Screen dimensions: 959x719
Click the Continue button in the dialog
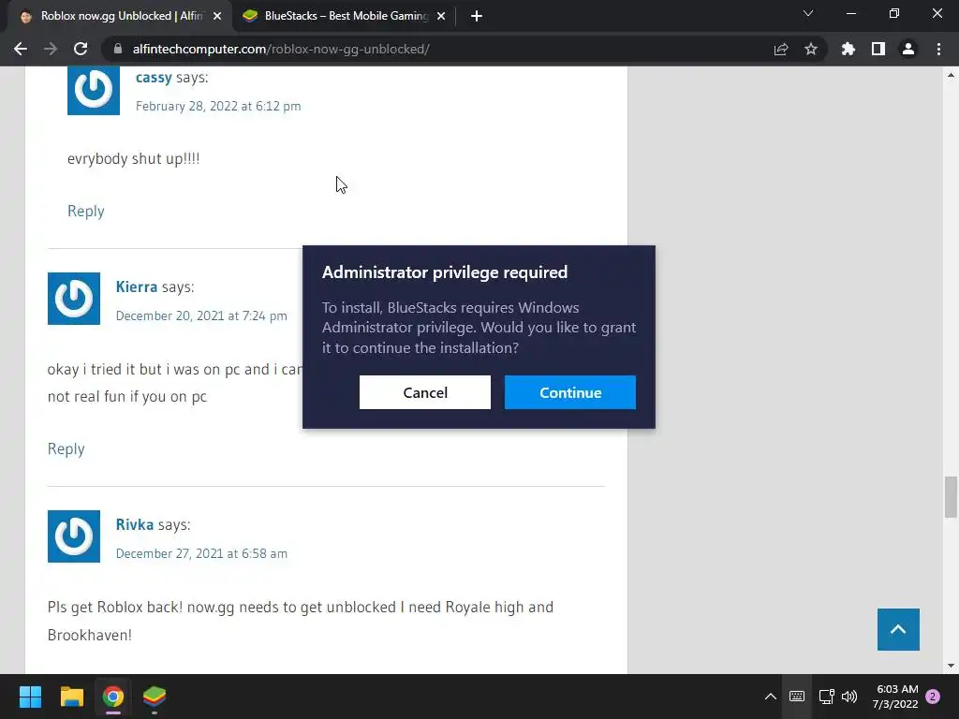(570, 392)
